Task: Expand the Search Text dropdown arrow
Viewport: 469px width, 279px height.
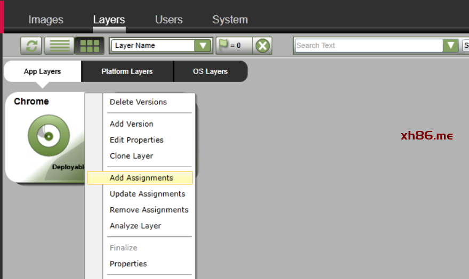Action: pos(450,46)
